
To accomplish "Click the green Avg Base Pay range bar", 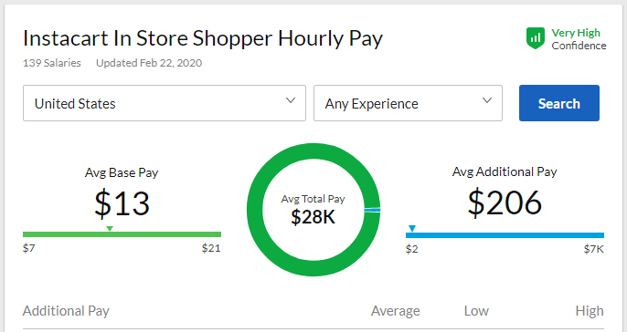I will coord(122,234).
